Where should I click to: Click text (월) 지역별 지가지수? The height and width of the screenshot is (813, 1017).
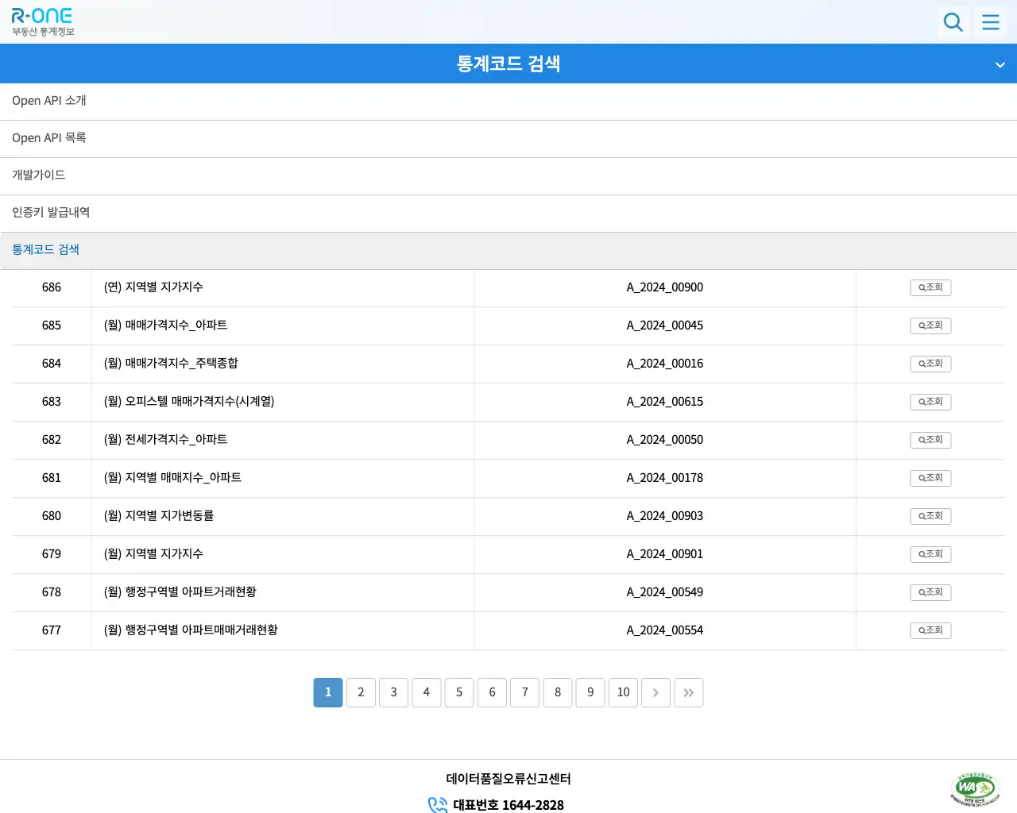click(153, 554)
